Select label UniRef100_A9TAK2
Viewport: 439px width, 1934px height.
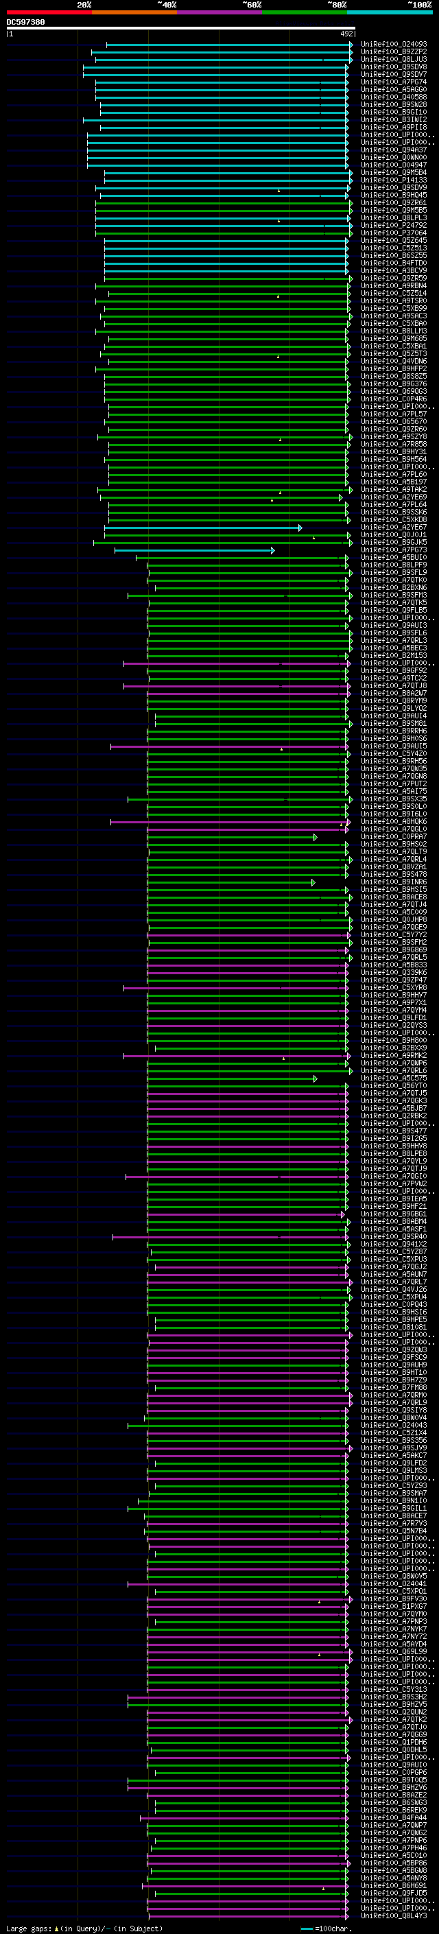coord(394,490)
